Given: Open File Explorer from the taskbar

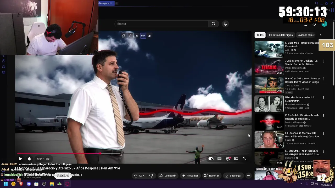Looking at the screenshot, I should (x=52, y=184).
